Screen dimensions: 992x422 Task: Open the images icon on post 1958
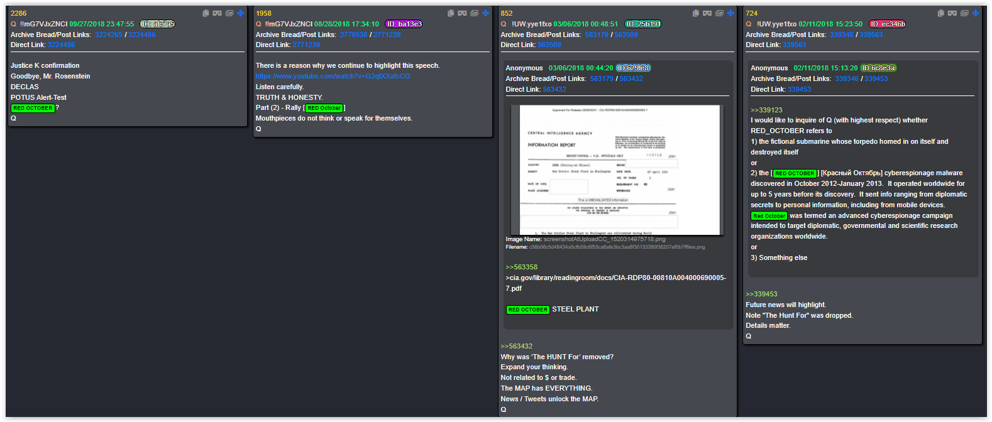pyautogui.click(x=475, y=13)
